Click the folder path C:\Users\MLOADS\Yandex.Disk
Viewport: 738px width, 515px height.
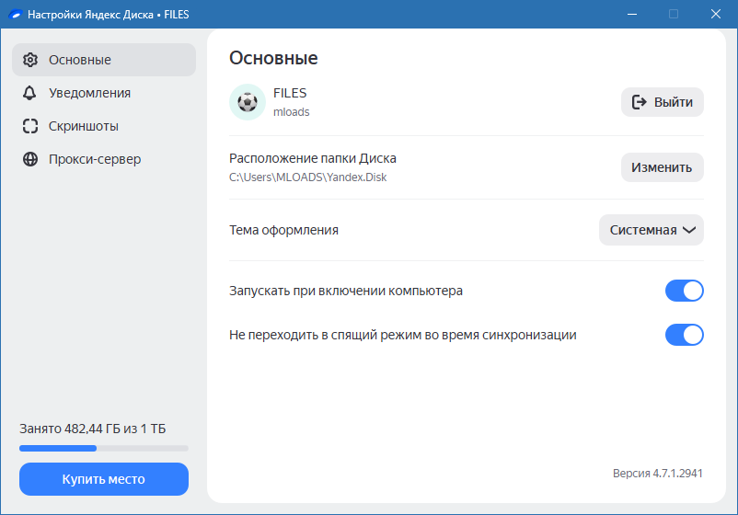(308, 177)
